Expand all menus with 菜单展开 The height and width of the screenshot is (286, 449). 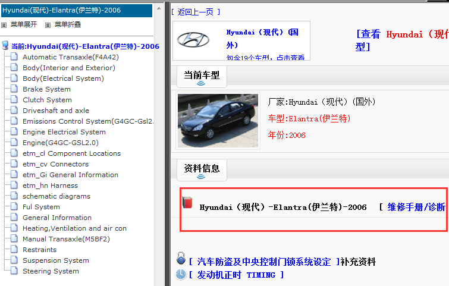23,24
